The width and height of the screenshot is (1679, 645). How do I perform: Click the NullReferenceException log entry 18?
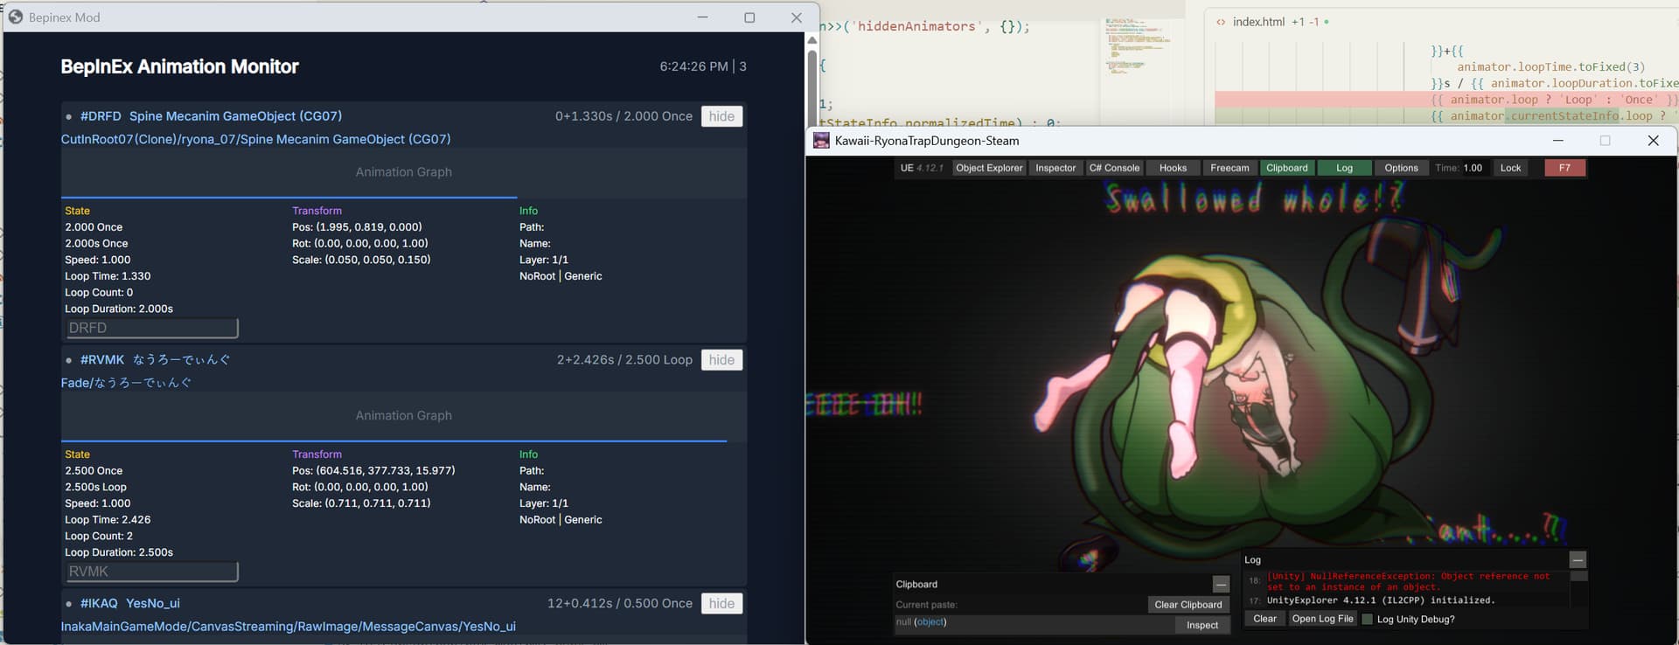pos(1407,581)
